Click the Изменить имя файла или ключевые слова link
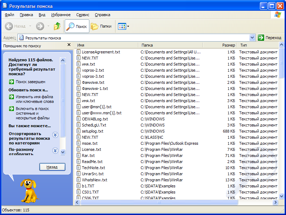 click(x=35, y=99)
